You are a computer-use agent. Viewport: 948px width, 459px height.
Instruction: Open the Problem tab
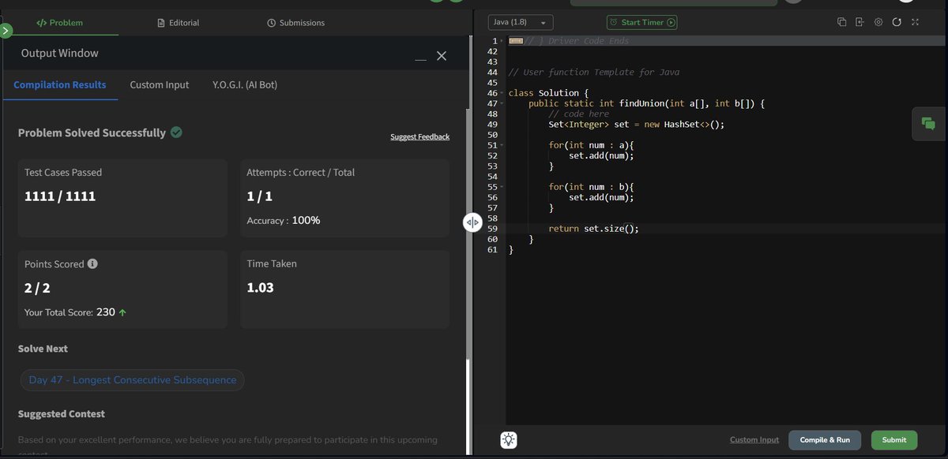pyautogui.click(x=59, y=23)
